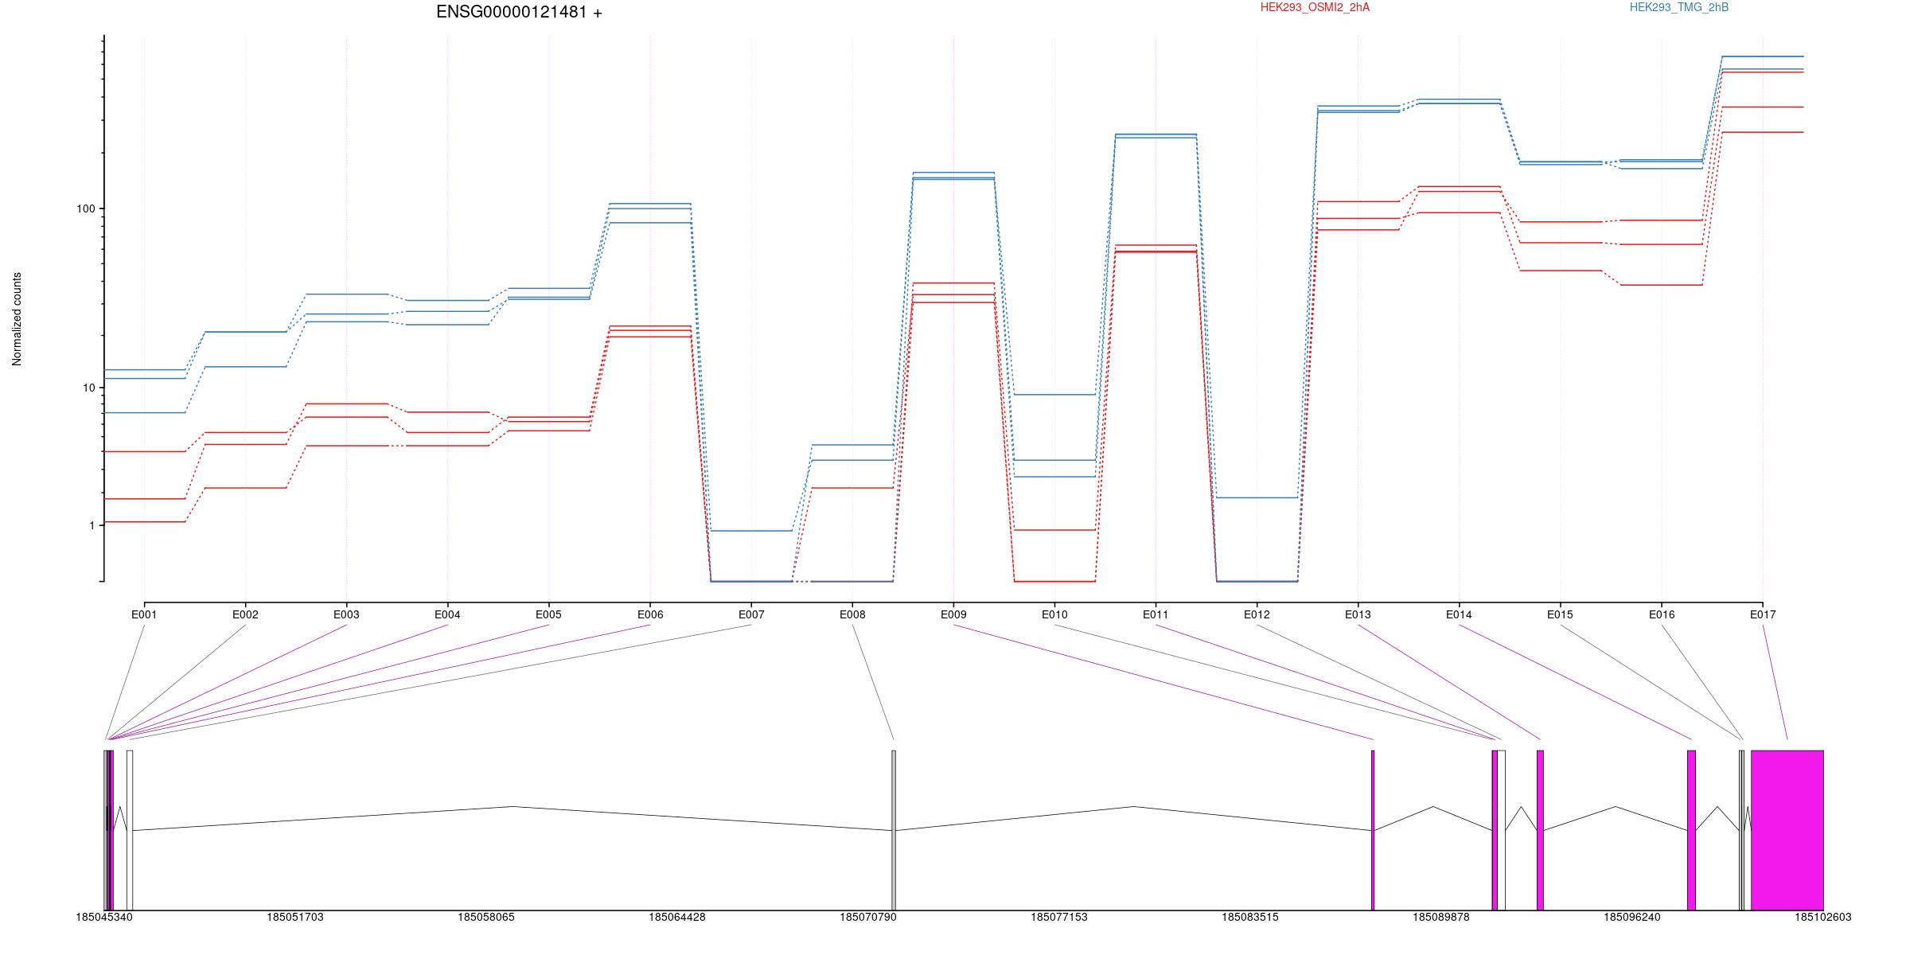
Task: Click the E002 exon label
Action: pyautogui.click(x=245, y=614)
